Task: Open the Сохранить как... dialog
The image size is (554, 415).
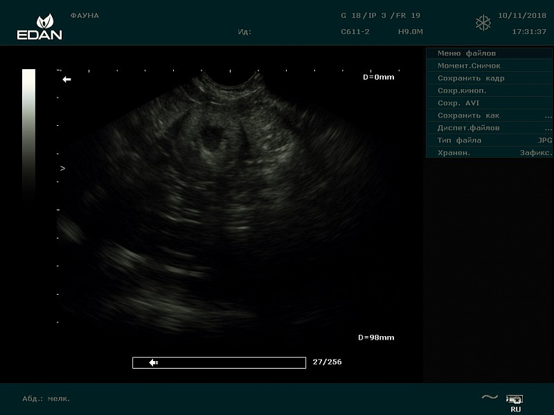Action: coord(489,116)
